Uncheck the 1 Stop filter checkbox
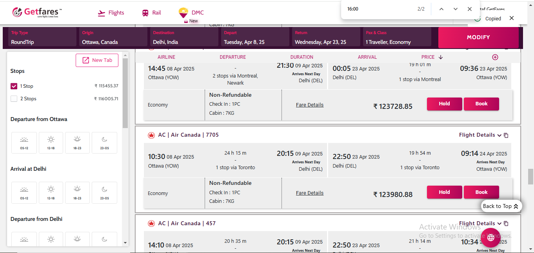The image size is (534, 253). (x=14, y=86)
